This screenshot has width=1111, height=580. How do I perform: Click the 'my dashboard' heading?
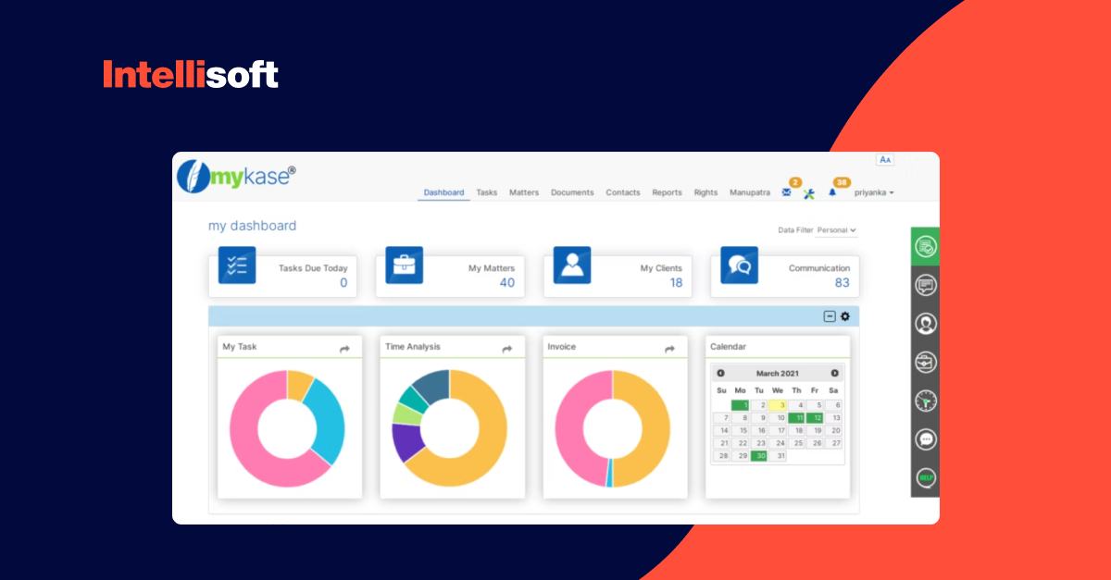[x=253, y=226]
